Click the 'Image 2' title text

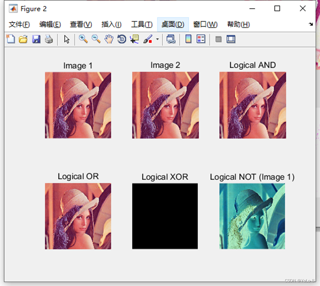pyautogui.click(x=165, y=66)
